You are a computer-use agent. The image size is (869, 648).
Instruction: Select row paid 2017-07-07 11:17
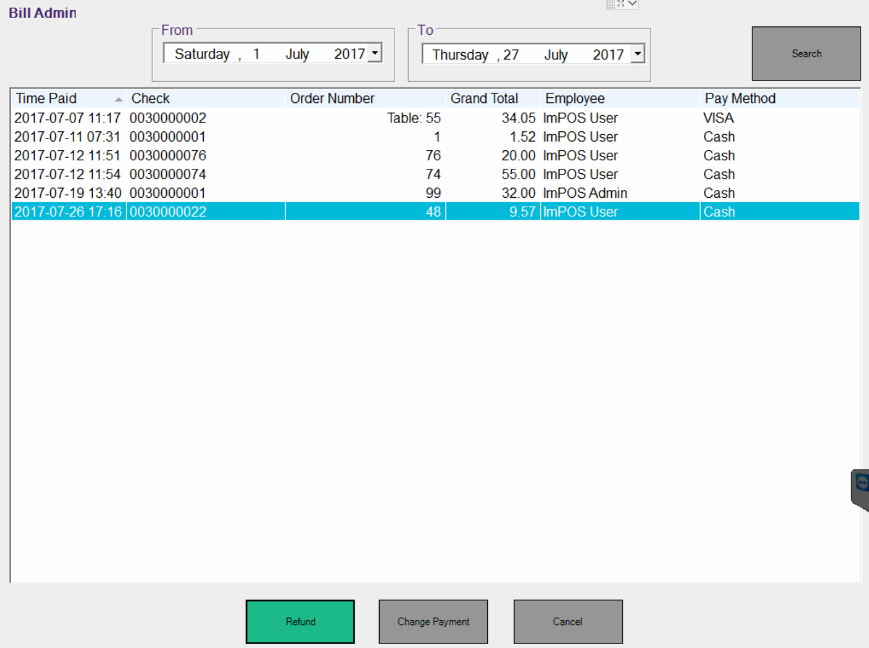point(435,118)
